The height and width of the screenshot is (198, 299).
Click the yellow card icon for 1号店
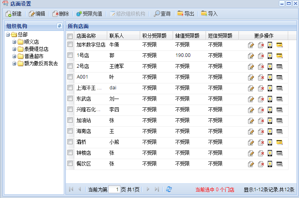279,56
